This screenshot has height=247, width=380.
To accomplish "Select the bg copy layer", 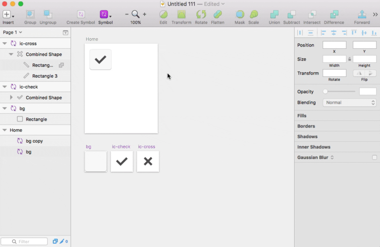I will (x=34, y=141).
